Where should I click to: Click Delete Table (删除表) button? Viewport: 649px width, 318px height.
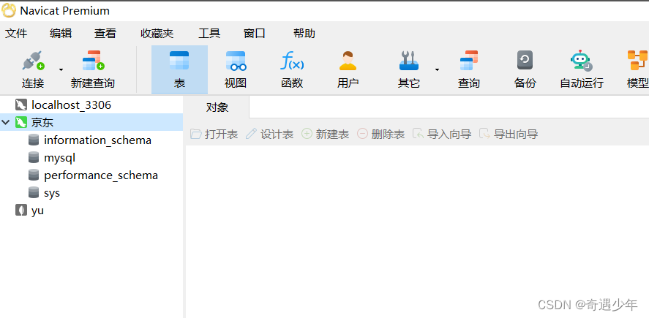click(380, 134)
